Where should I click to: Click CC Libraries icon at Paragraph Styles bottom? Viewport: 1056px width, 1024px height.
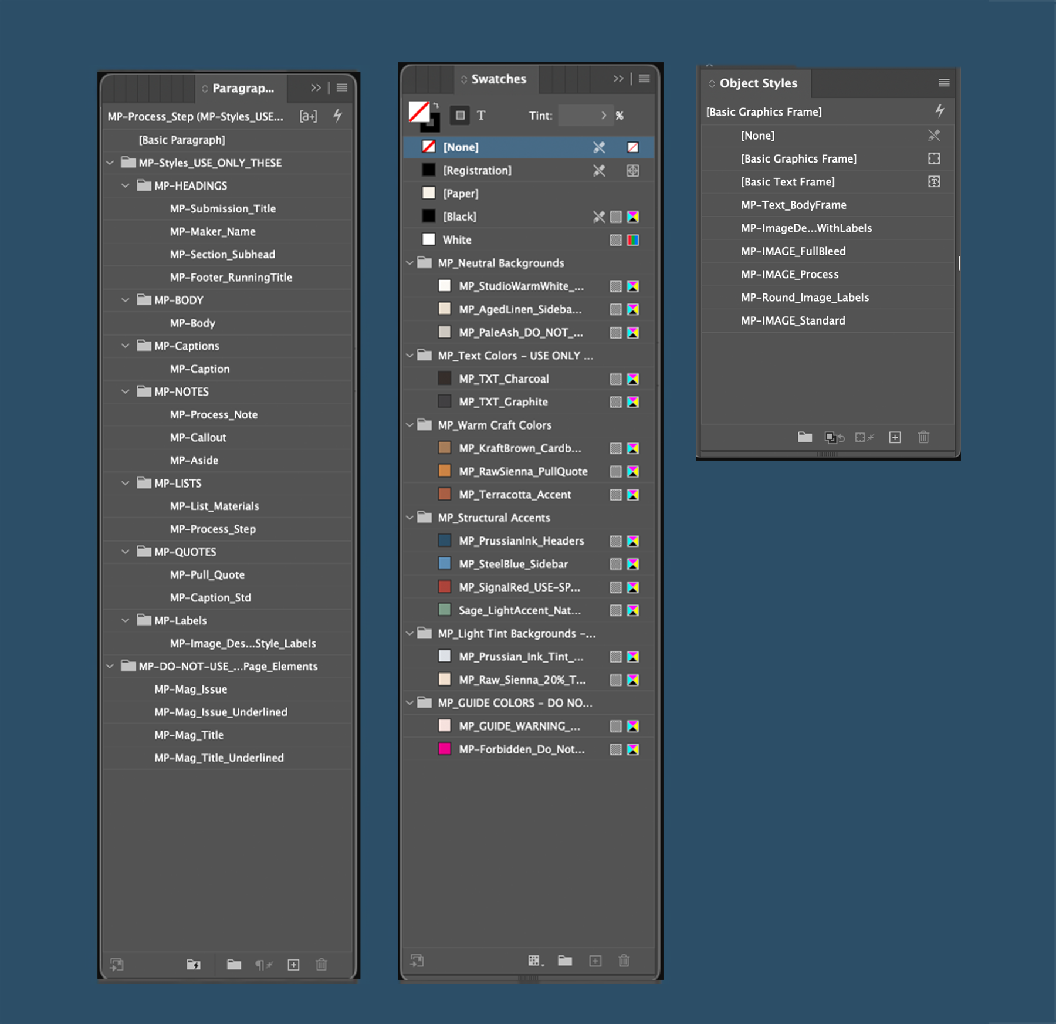pyautogui.click(x=117, y=964)
